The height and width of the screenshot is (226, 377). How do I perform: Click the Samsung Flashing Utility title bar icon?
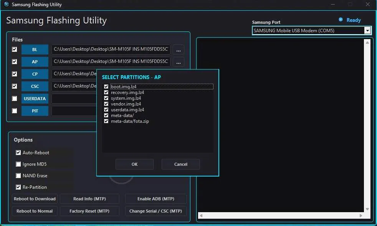[7, 4]
